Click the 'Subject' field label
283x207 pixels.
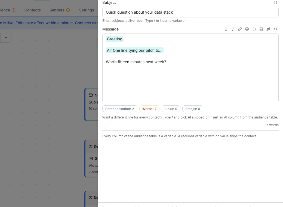[x=109, y=2]
